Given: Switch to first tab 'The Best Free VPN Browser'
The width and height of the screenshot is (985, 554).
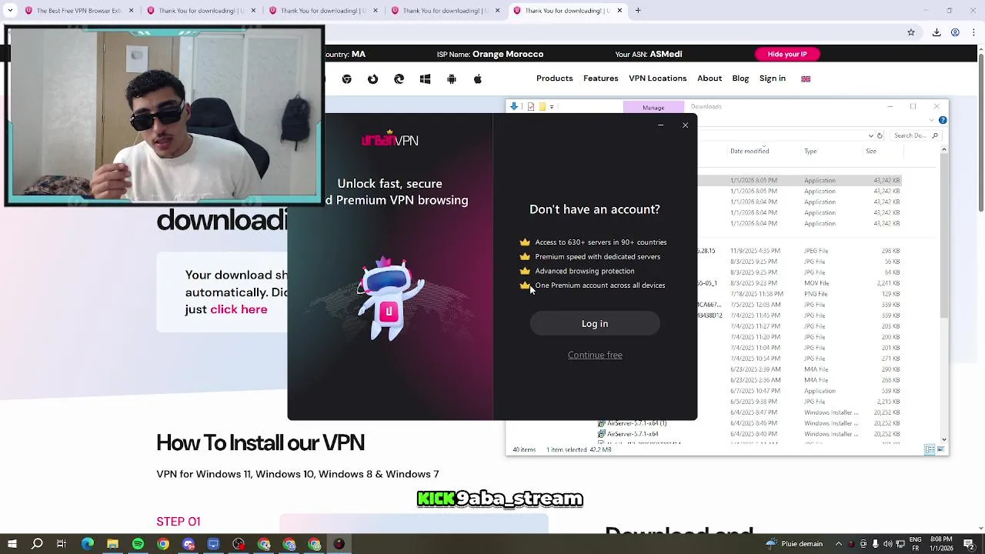Looking at the screenshot, I should [80, 11].
